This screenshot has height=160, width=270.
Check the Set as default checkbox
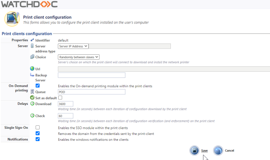[60, 98]
